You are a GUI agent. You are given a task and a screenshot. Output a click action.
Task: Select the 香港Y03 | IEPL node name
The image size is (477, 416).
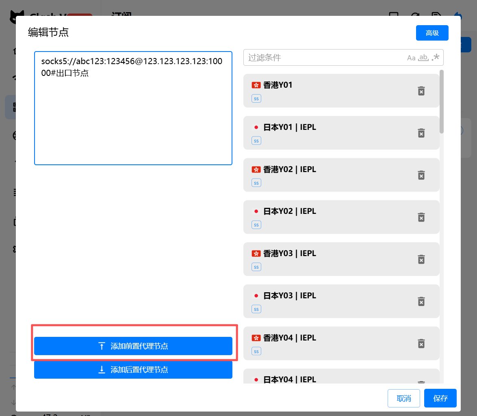tap(290, 253)
